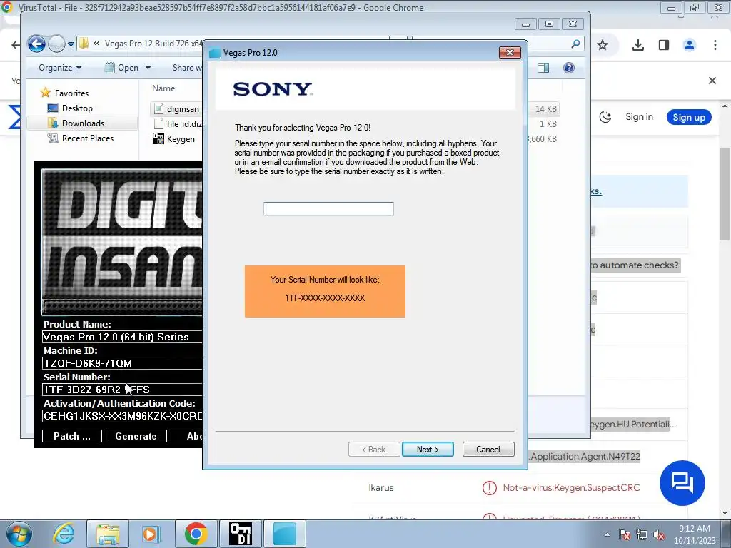Viewport: 731px width, 548px height.
Task: Open the Organize menu in Explorer
Action: [60, 68]
